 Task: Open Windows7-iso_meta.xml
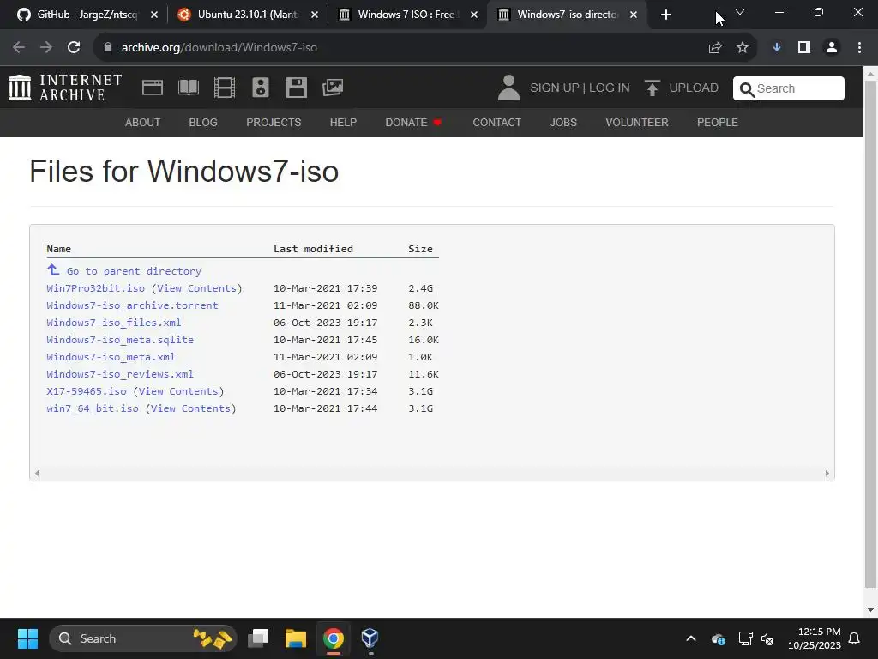point(111,357)
